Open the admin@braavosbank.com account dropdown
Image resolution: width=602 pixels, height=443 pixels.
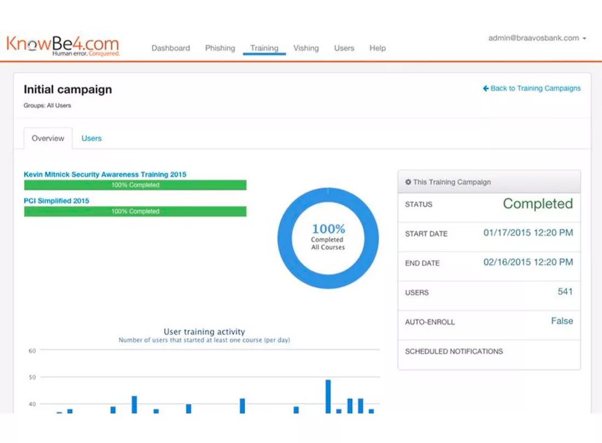(534, 38)
